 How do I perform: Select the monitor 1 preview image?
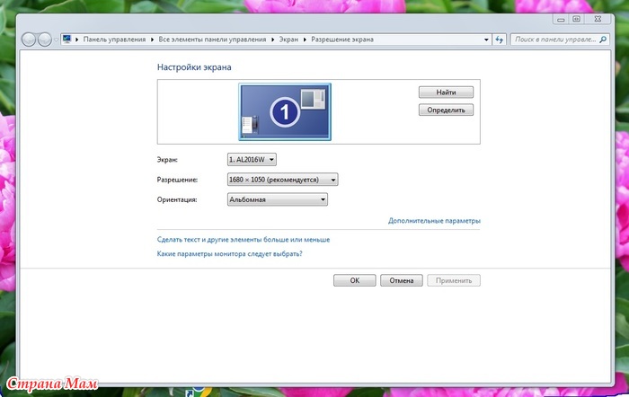coord(284,111)
